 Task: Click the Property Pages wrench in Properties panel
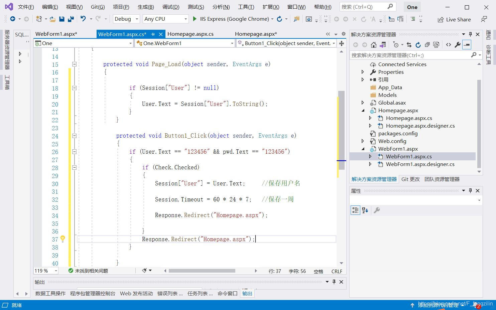[377, 210]
